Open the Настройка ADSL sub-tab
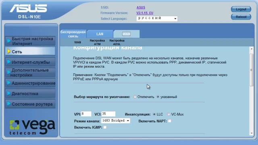The image size is (258, 145). (x=117, y=42)
